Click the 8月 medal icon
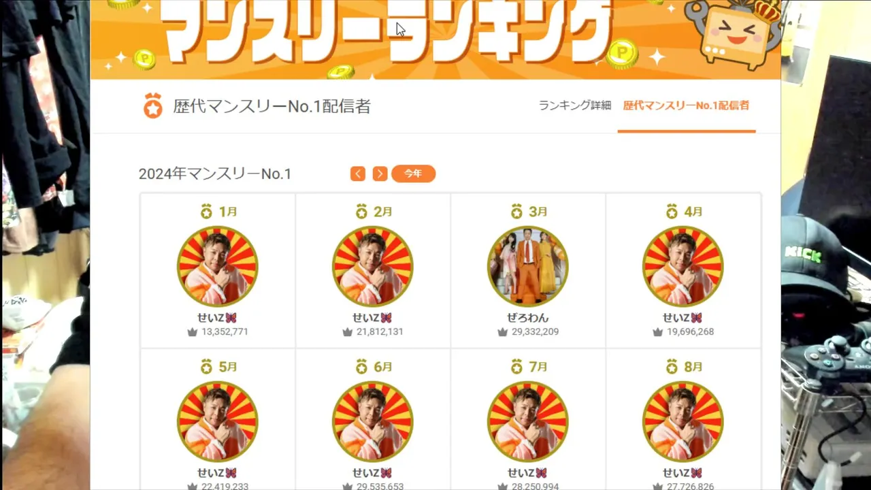This screenshot has height=490, width=871. (672, 367)
